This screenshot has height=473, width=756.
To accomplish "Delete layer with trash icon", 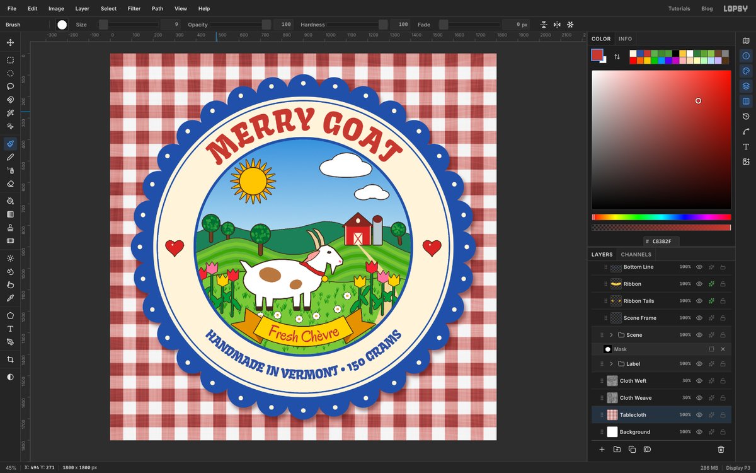I will point(721,449).
